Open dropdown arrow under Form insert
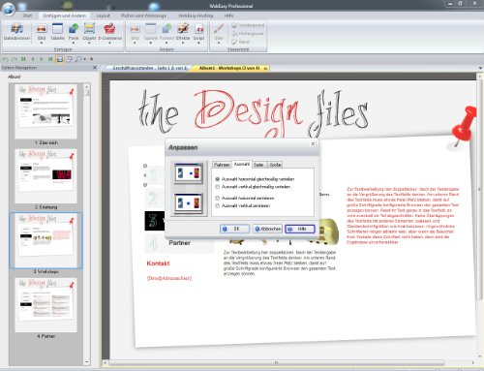Screen dimensions: 484x371 point(74,43)
